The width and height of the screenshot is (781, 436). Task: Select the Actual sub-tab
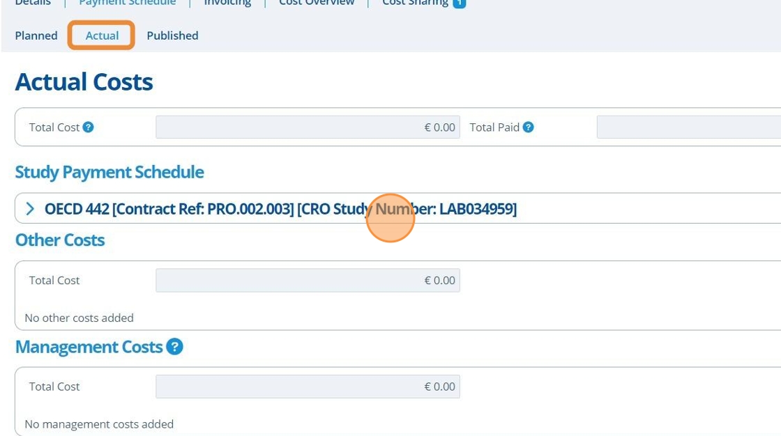point(102,36)
